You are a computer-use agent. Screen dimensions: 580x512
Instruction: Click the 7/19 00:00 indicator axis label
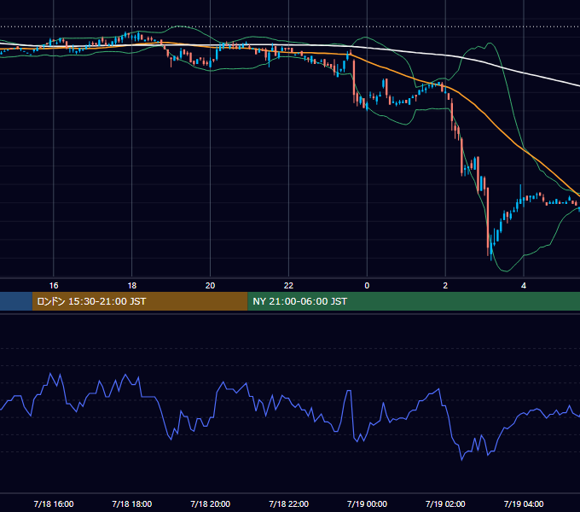367,503
